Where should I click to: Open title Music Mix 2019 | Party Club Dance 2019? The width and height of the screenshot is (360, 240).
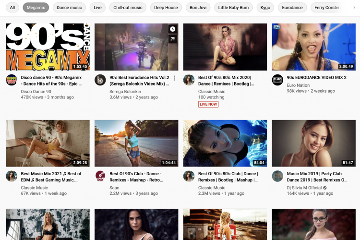pos(317,177)
